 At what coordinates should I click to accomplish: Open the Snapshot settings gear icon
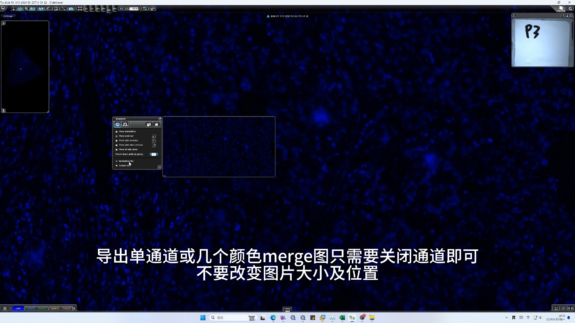tap(159, 167)
